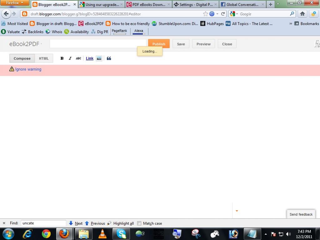Toggle Highlight all in Find bar

(x=120, y=223)
